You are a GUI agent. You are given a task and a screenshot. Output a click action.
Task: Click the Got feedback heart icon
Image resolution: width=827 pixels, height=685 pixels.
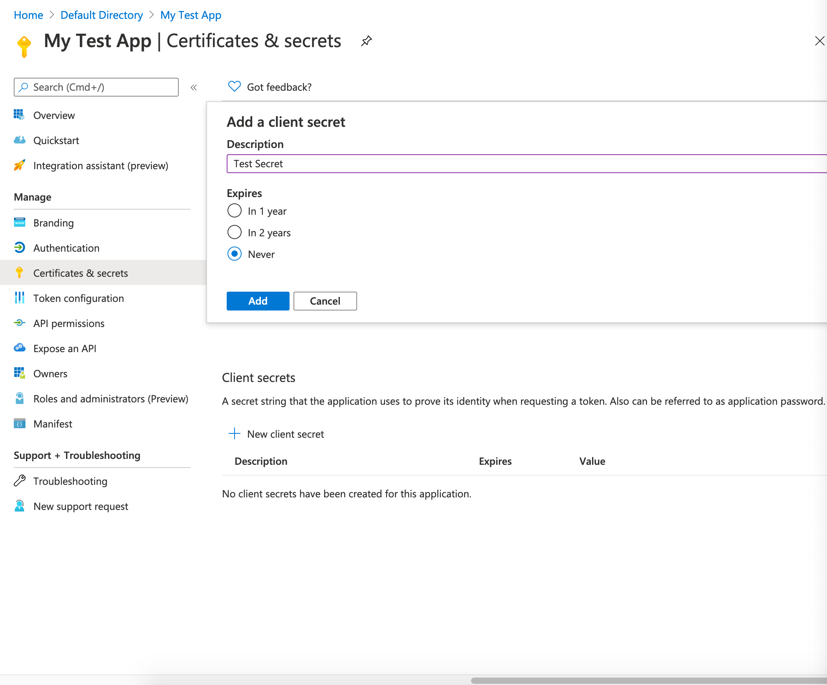(x=234, y=87)
